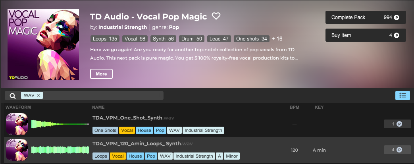Screen dimensions: 414x164
Task: Sort by the NAME column header
Action: pos(98,107)
